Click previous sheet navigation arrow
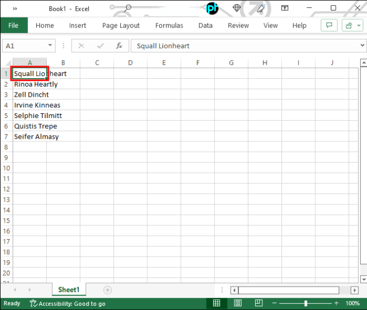367x310 pixels. pyautogui.click(x=15, y=290)
